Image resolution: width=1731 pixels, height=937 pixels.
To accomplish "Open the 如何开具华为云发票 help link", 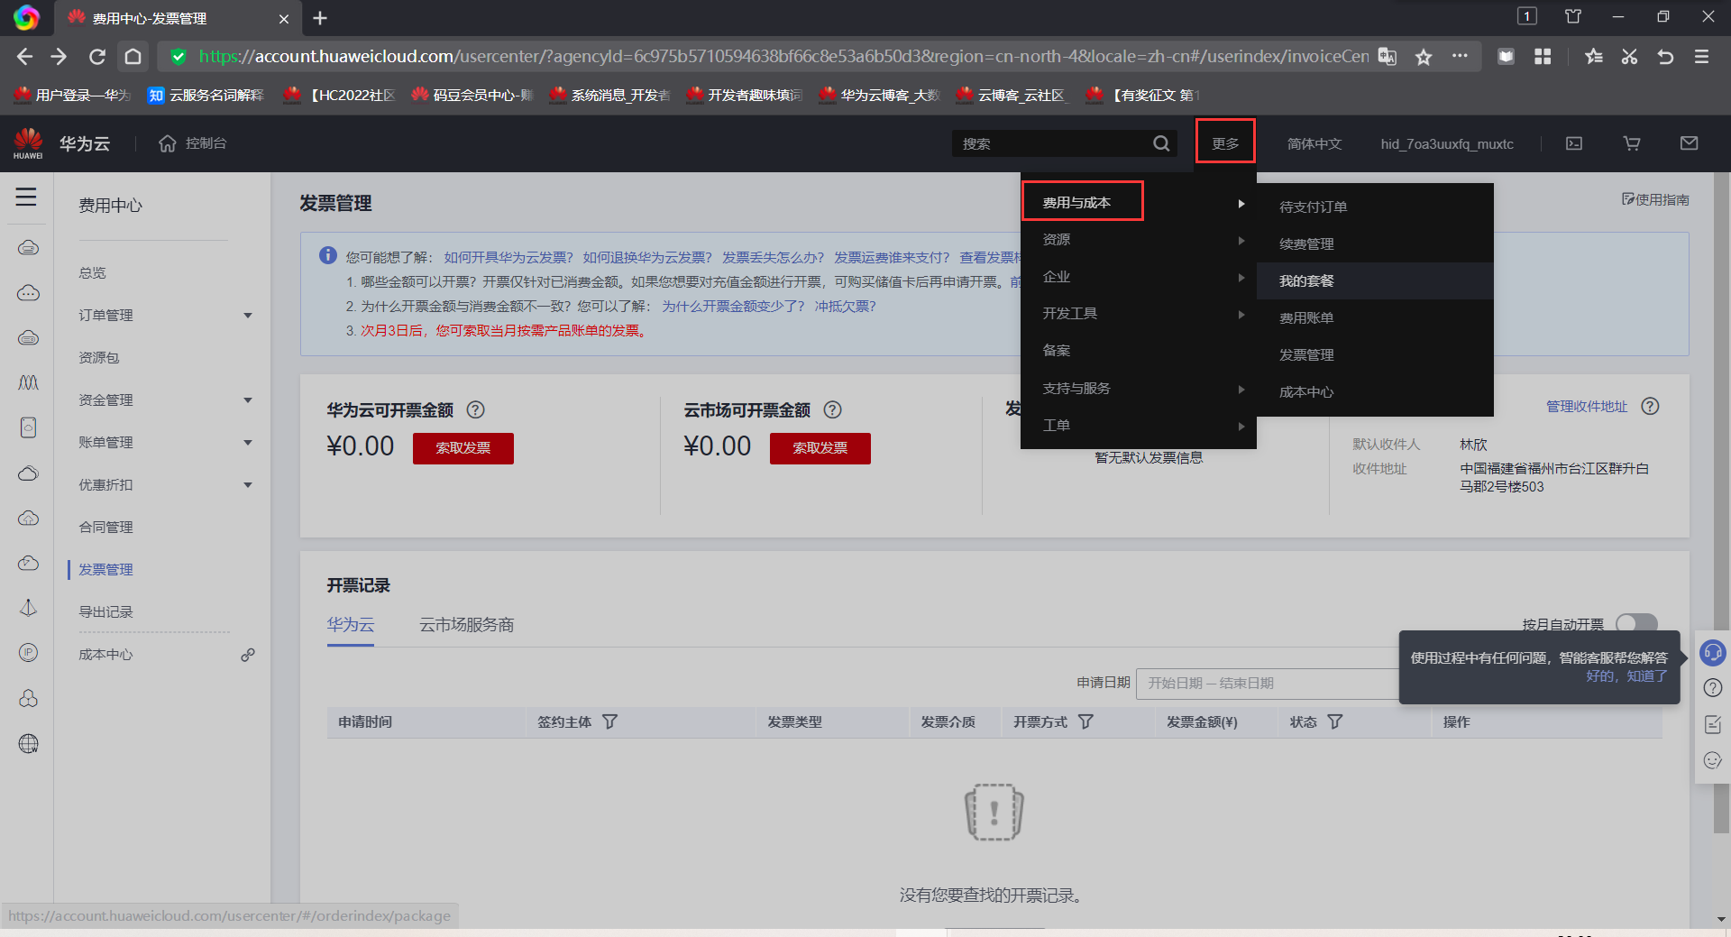I will pyautogui.click(x=508, y=257).
